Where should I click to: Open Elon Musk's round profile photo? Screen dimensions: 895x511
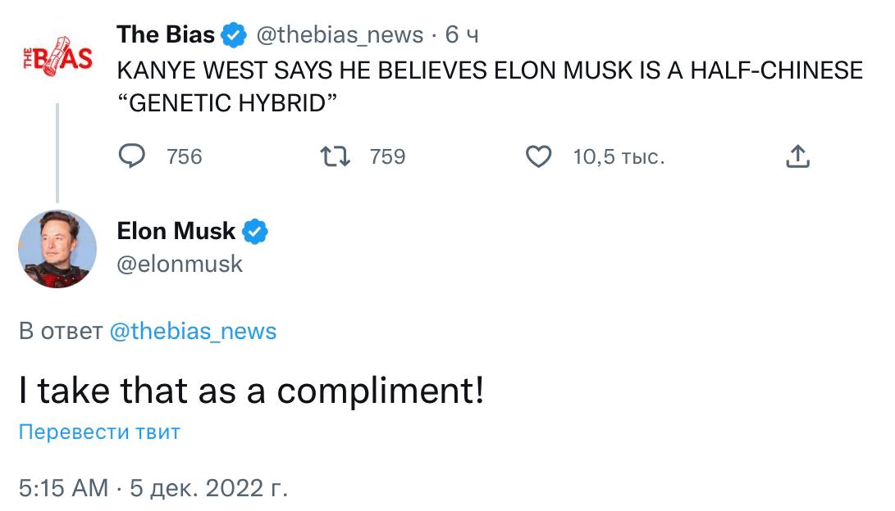(x=57, y=249)
